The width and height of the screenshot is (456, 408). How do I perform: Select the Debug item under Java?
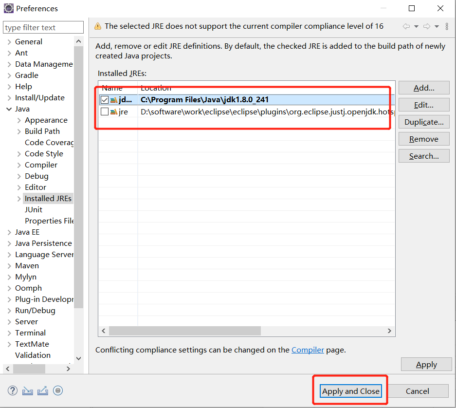pyautogui.click(x=36, y=176)
